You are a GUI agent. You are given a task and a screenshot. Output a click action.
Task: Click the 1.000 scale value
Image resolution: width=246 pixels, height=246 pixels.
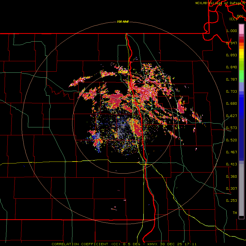click(232, 31)
